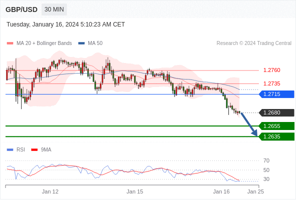The width and height of the screenshot is (296, 200).
Task: Click the RSI 70 level label
Action: point(266,160)
